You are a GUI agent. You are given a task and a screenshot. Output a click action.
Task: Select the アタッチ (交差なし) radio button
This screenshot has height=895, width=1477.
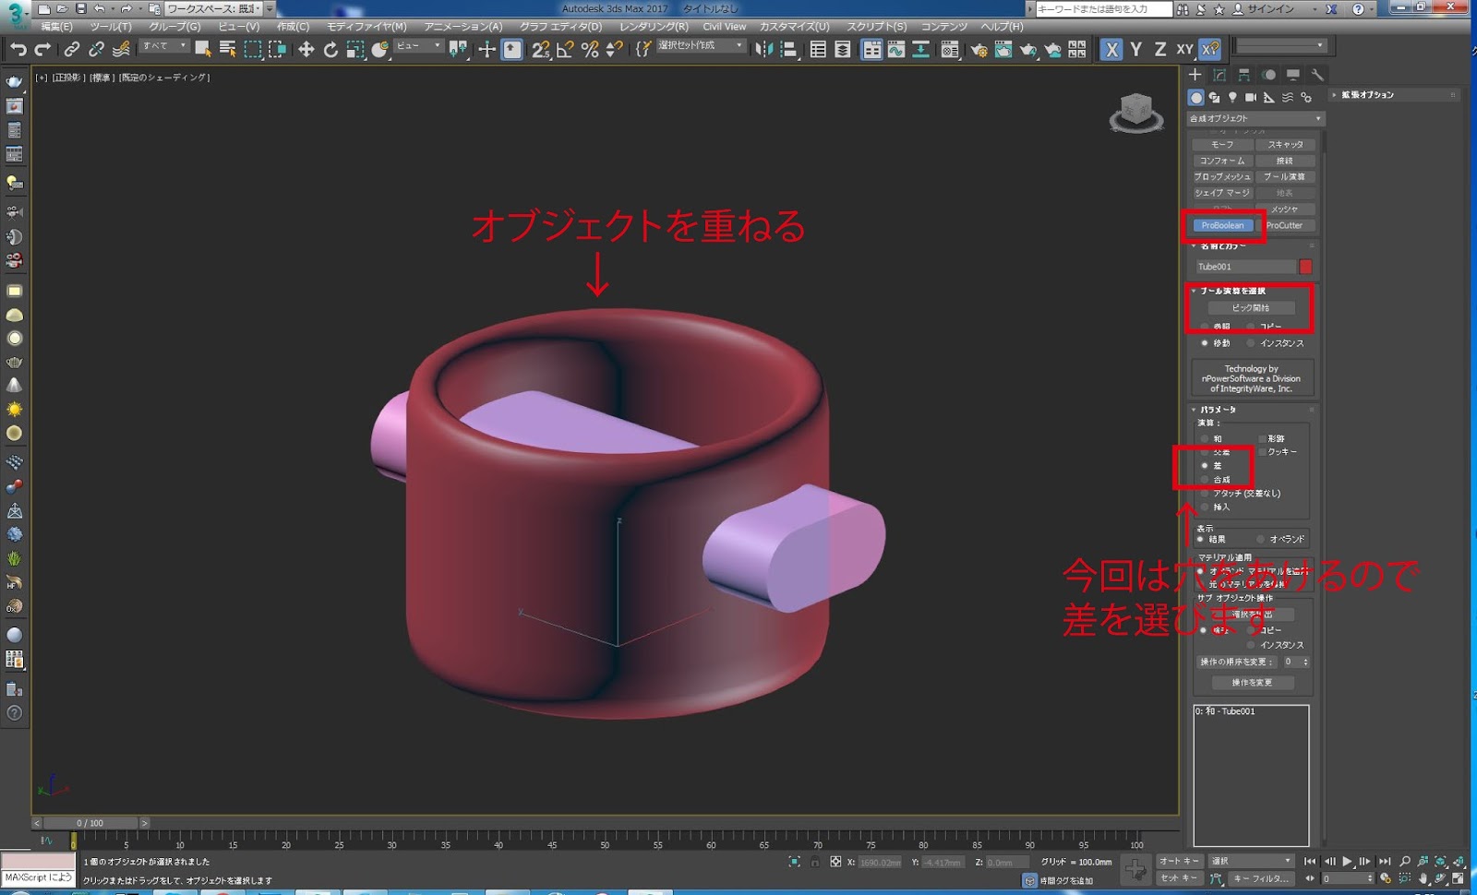(x=1205, y=494)
